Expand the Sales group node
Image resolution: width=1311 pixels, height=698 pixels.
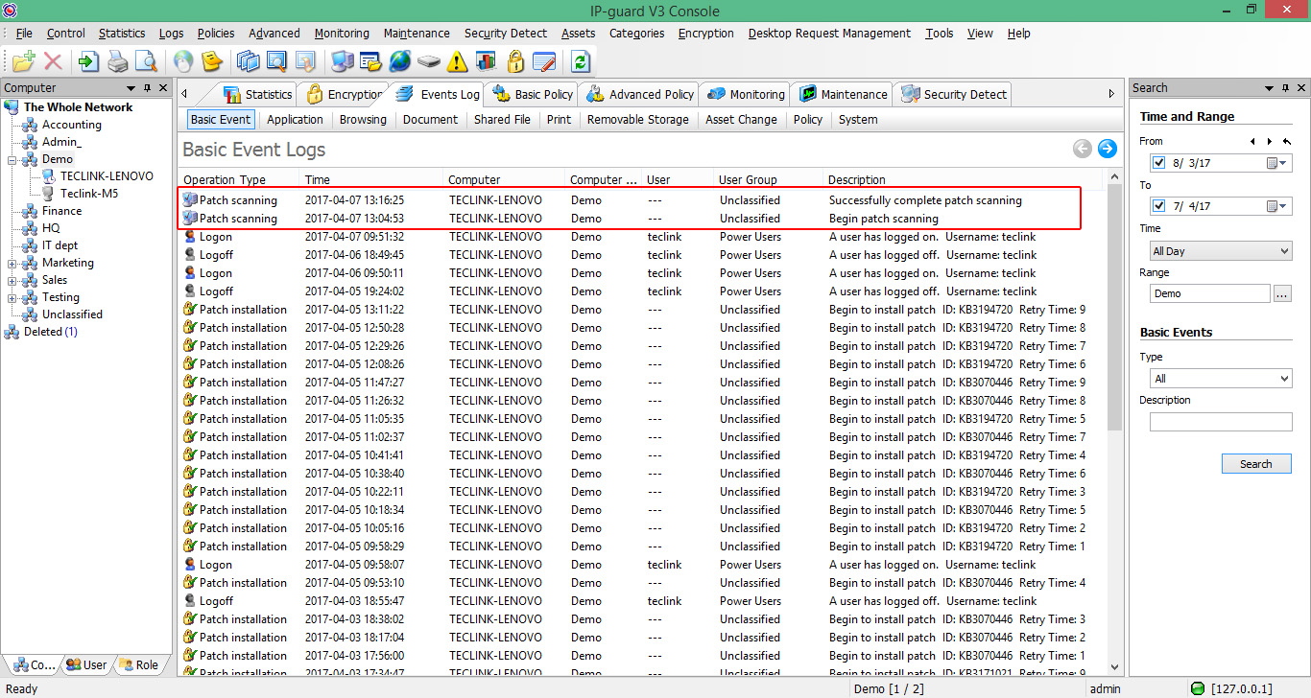coord(12,280)
